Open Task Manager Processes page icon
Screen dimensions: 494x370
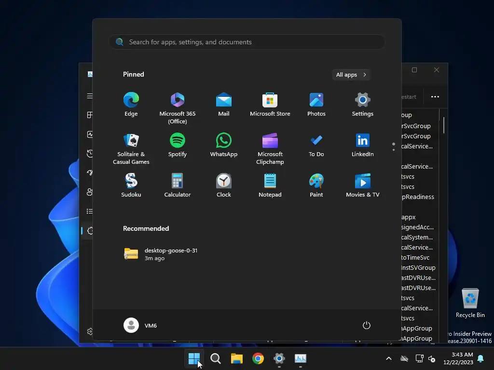pos(90,115)
